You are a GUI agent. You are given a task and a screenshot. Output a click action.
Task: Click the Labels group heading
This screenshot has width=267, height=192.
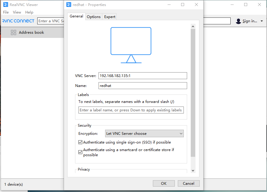[x=83, y=95]
